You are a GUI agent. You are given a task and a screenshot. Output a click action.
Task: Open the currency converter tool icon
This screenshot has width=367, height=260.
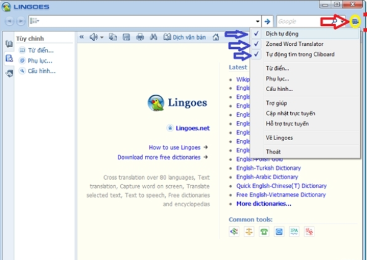234,232
